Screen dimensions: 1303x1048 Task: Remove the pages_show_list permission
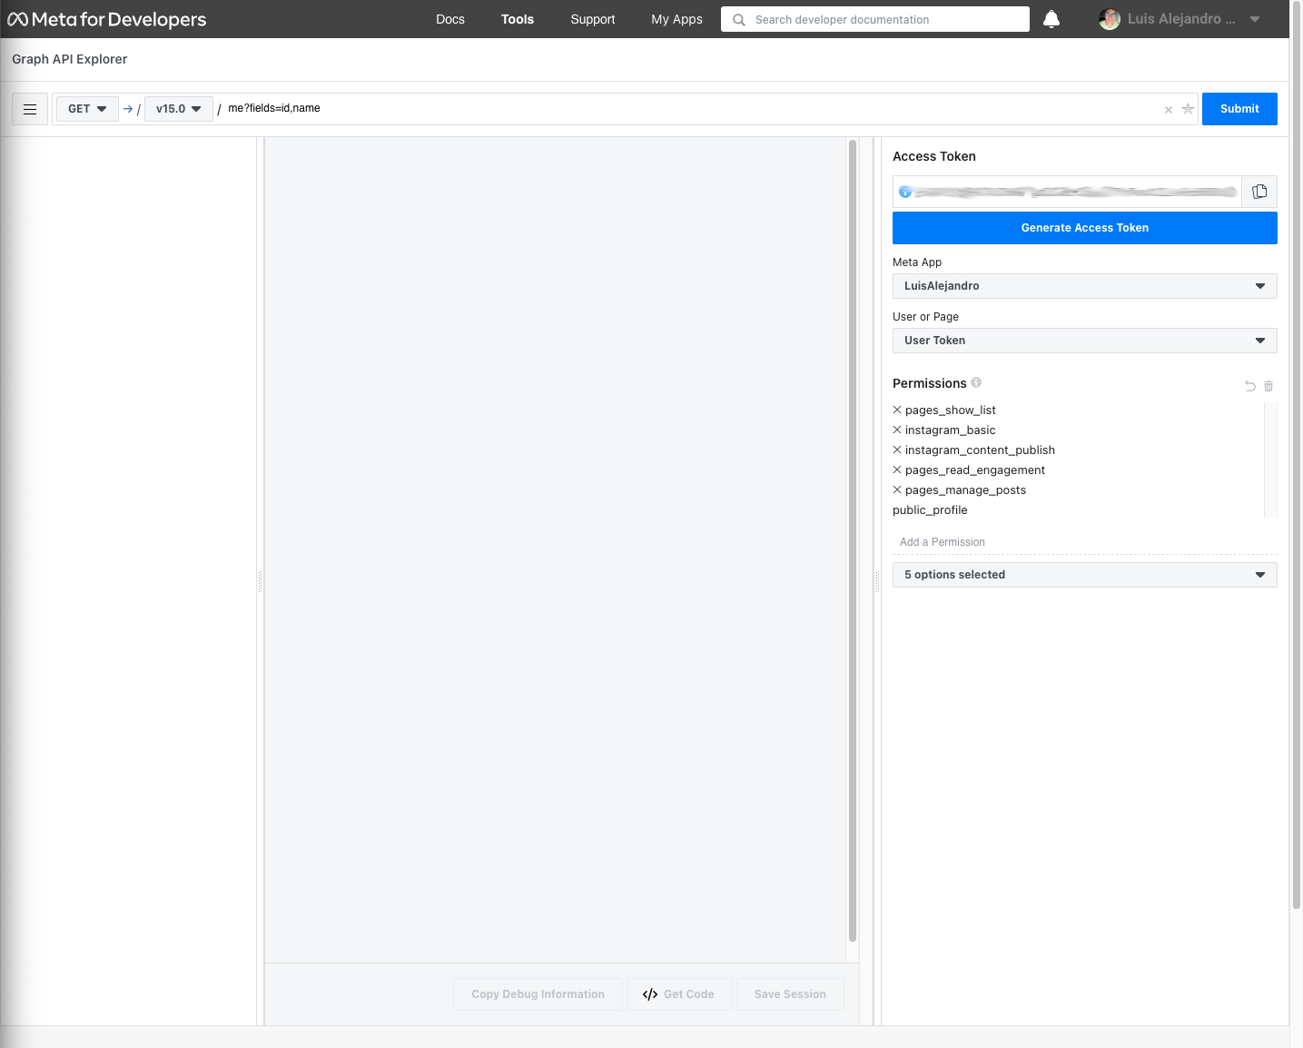click(897, 410)
